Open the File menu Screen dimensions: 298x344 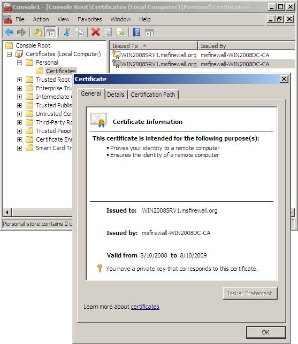tap(20, 19)
